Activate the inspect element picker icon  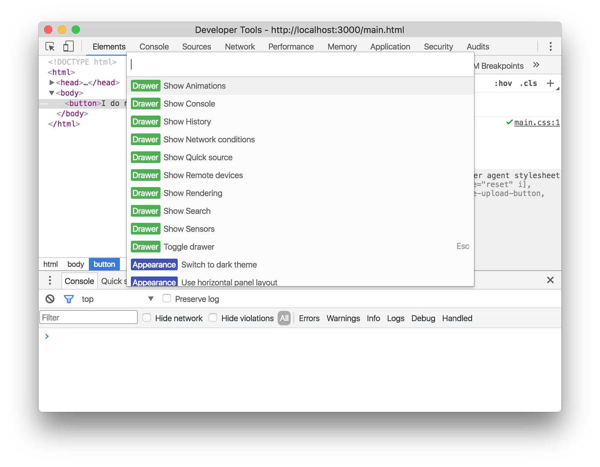(50, 46)
